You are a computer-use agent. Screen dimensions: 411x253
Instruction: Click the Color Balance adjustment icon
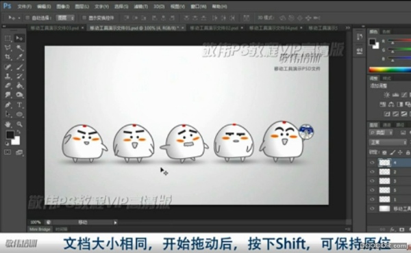pyautogui.click(x=391, y=105)
